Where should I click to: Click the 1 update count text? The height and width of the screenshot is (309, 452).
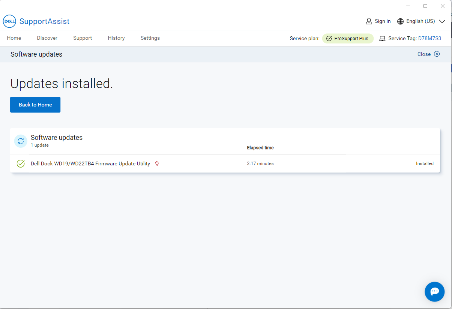[40, 145]
